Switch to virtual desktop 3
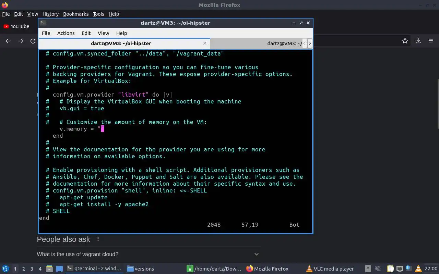Screen dimensions: 439x274 tap(32, 269)
